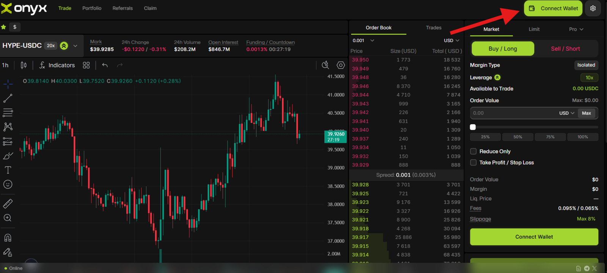Expand the HYPE-USDC market selector
The height and width of the screenshot is (273, 607).
click(x=75, y=46)
